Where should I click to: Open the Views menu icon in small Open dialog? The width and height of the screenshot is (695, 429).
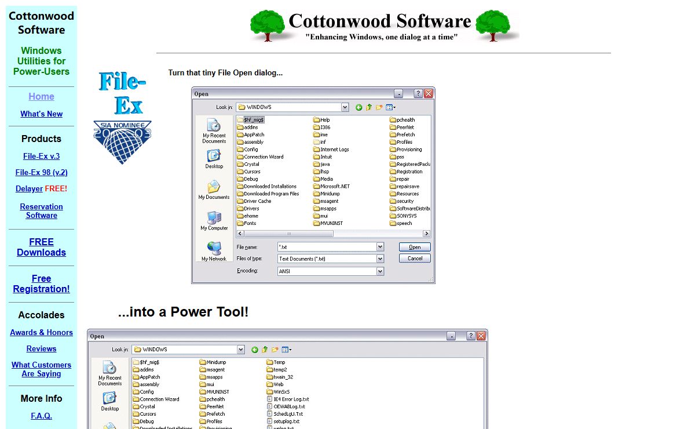[x=390, y=107]
